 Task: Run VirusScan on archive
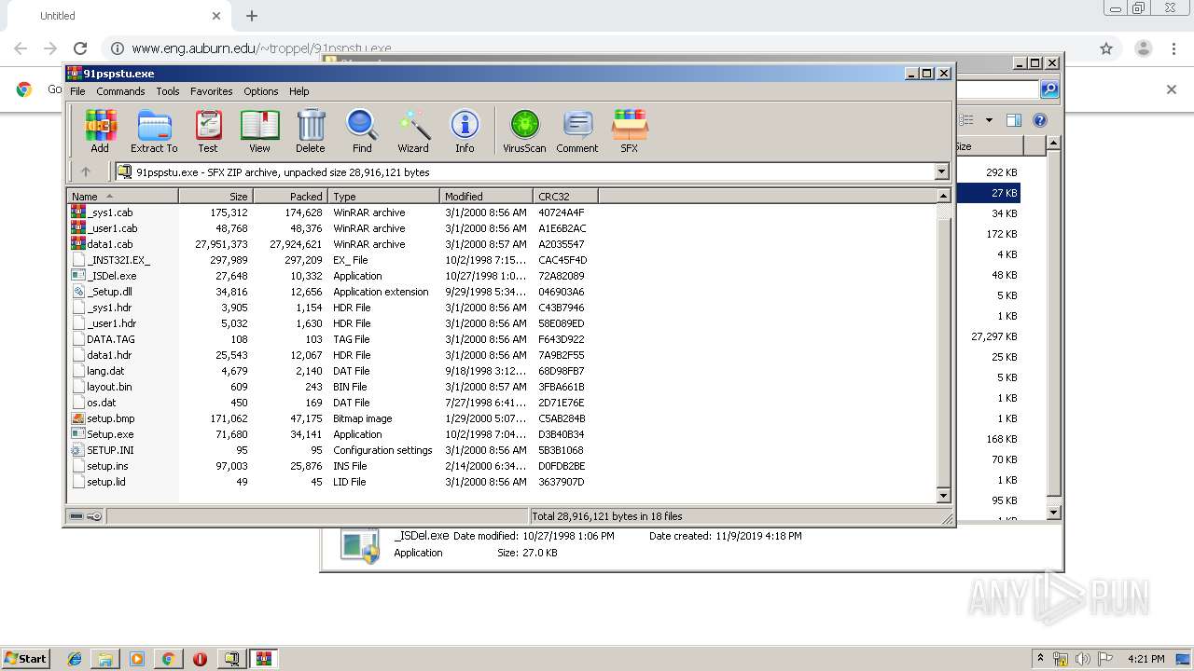[x=524, y=130]
